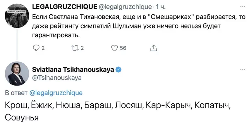Click LEGALGRUZCHIQUE display name
251x129 pixels.
click(64, 7)
